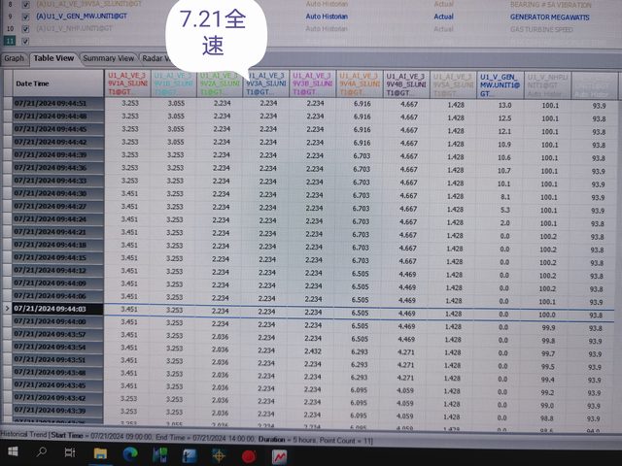
Task: Click the 9V4B vibration column header
Action: click(x=406, y=84)
